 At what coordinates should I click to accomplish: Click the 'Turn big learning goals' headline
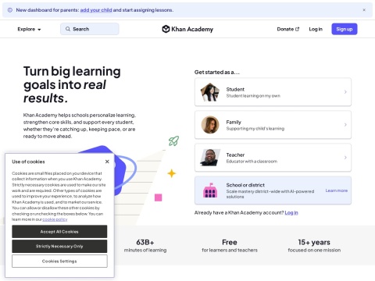coord(72,84)
